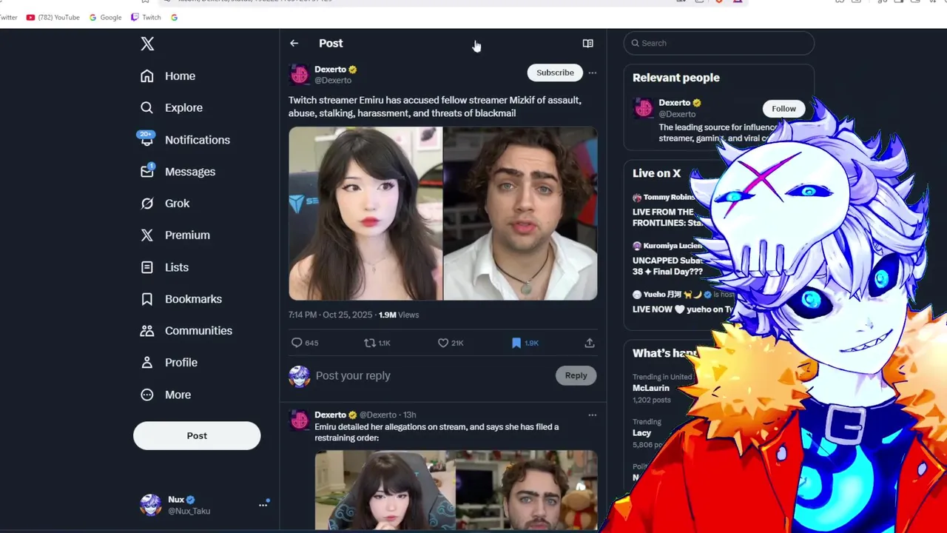The image size is (947, 533).
Task: Open the reply post's image
Action: [x=456, y=490]
